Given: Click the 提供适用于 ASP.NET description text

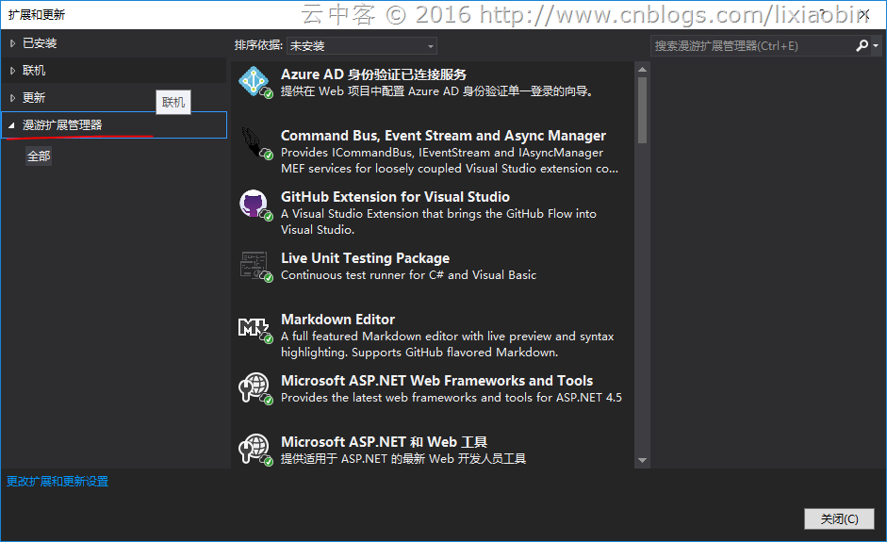Looking at the screenshot, I should (403, 458).
